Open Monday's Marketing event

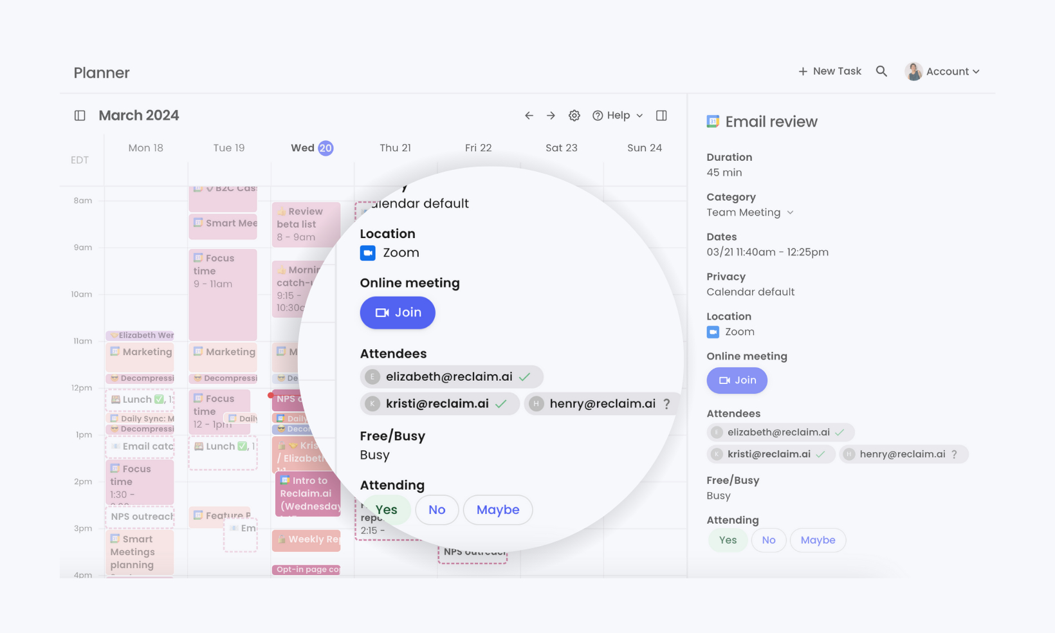pyautogui.click(x=140, y=357)
